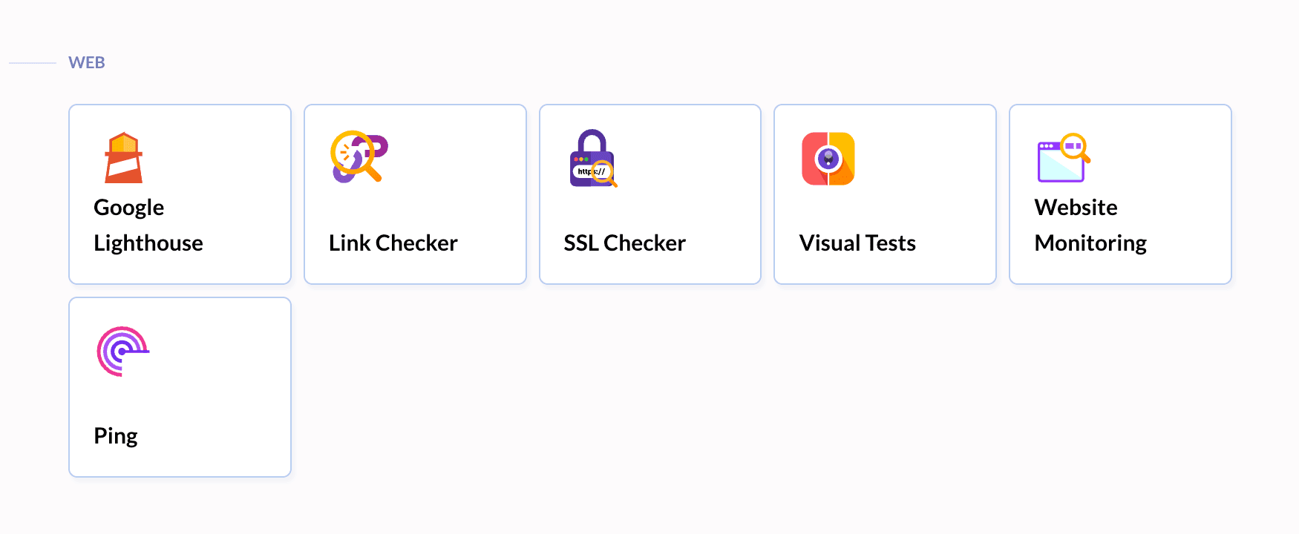Select the WEB section header
This screenshot has width=1299, height=534.
86,62
